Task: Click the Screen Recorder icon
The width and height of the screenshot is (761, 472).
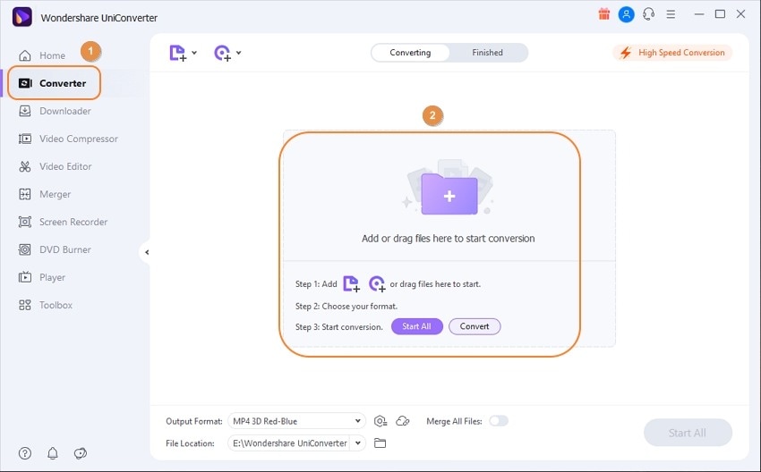Action: click(25, 222)
